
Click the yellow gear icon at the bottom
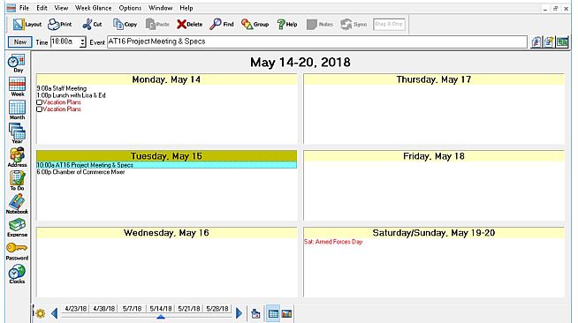pos(40,313)
